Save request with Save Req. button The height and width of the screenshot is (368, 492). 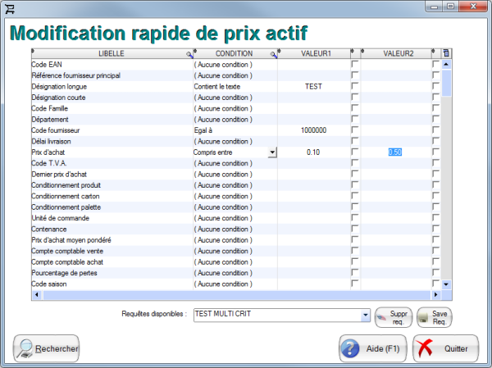434,316
